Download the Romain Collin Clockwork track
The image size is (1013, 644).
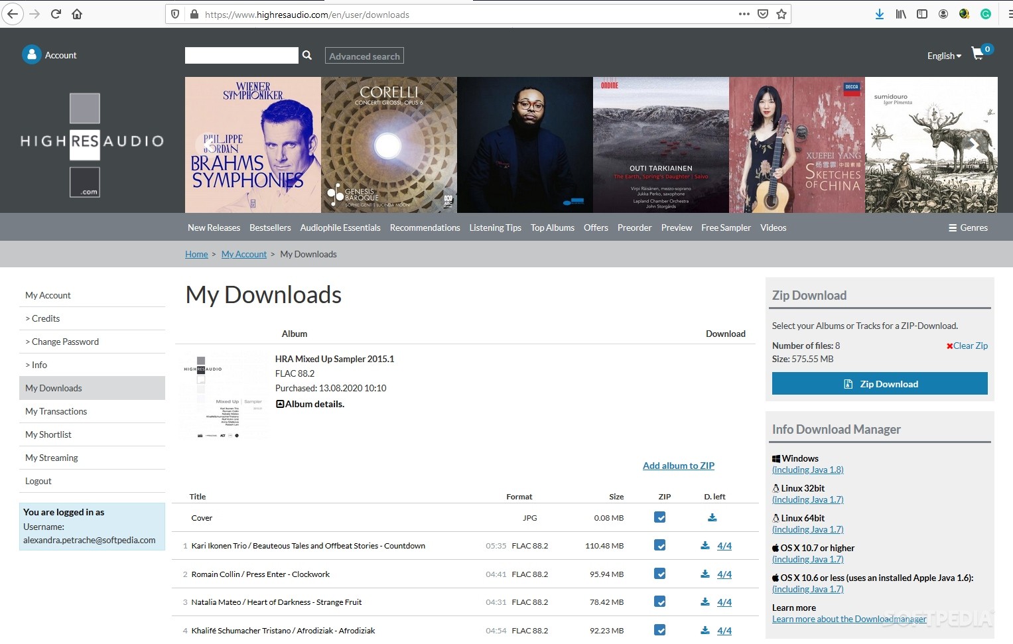(x=705, y=574)
